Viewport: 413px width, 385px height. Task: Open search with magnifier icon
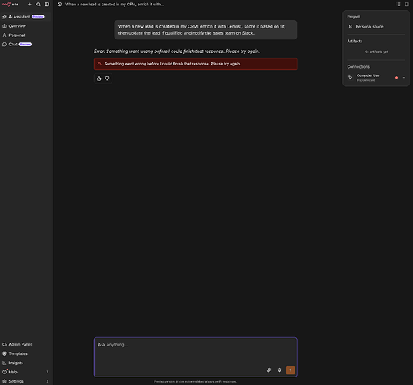(x=38, y=4)
